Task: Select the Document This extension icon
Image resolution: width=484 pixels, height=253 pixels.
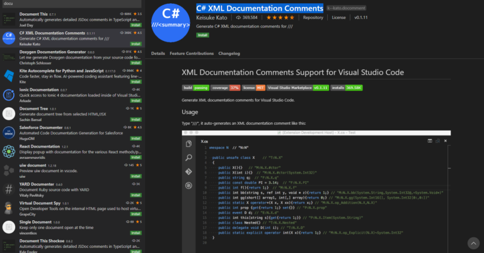Action: [x=9, y=19]
